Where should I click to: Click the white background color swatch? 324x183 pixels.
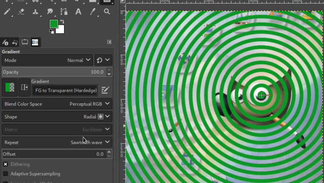coord(60,30)
